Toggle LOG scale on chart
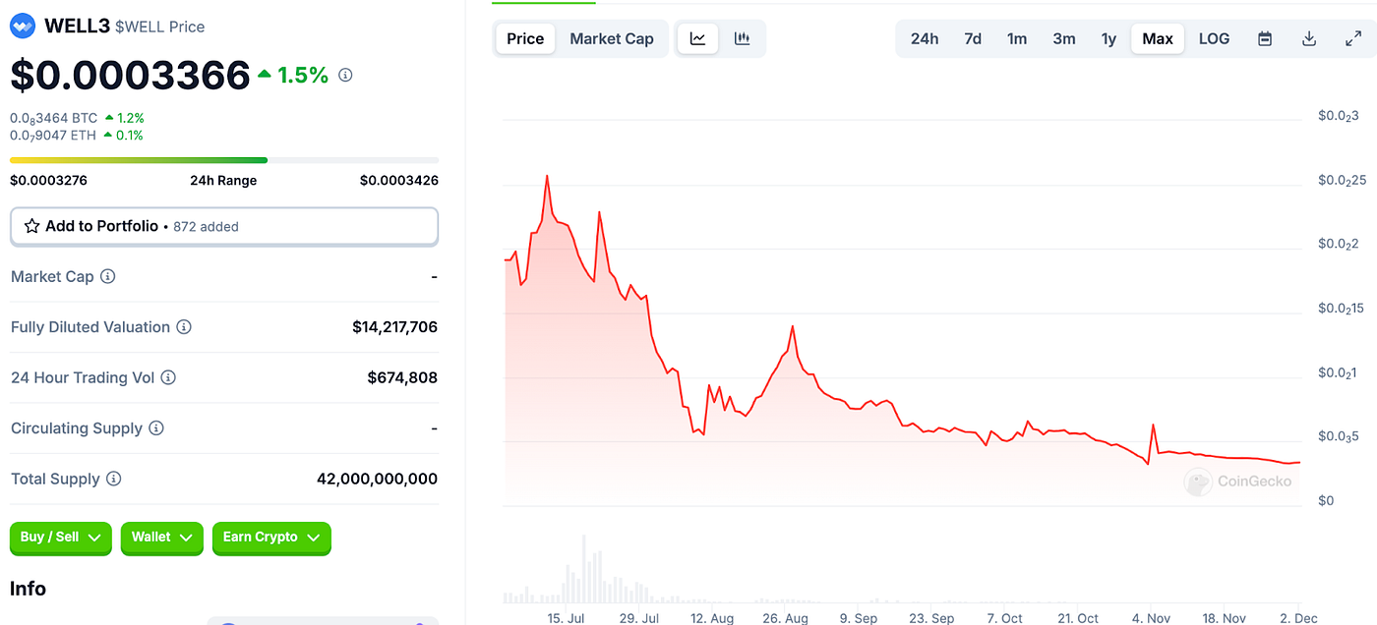Screen dimensions: 1377x625 [1214, 38]
